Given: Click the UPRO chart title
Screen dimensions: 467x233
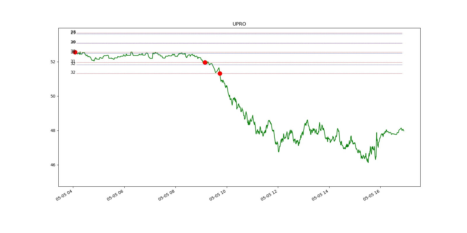Looking at the screenshot, I should pos(239,24).
